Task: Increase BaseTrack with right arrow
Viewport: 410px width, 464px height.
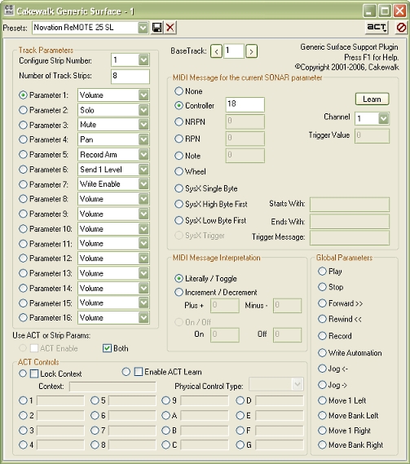Action: tap(251, 51)
